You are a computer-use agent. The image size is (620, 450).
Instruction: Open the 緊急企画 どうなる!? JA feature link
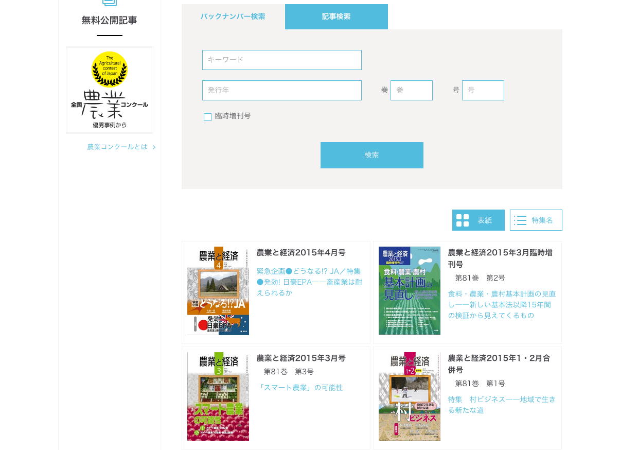309,282
